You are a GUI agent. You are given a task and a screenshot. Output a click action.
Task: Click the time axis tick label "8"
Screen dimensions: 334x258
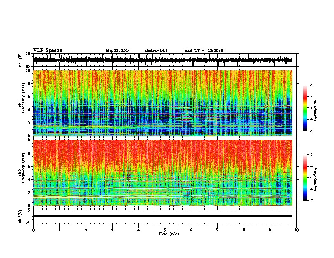[244, 230]
